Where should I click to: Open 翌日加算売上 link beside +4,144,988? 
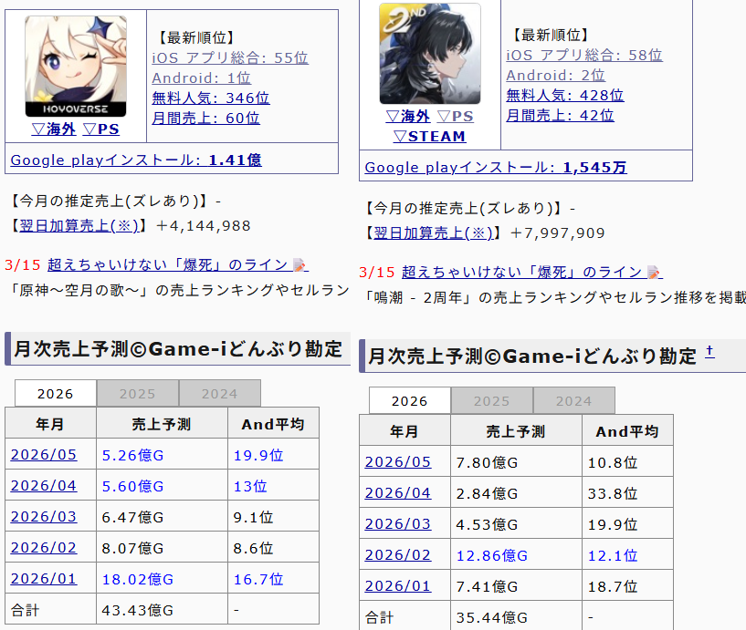79,226
